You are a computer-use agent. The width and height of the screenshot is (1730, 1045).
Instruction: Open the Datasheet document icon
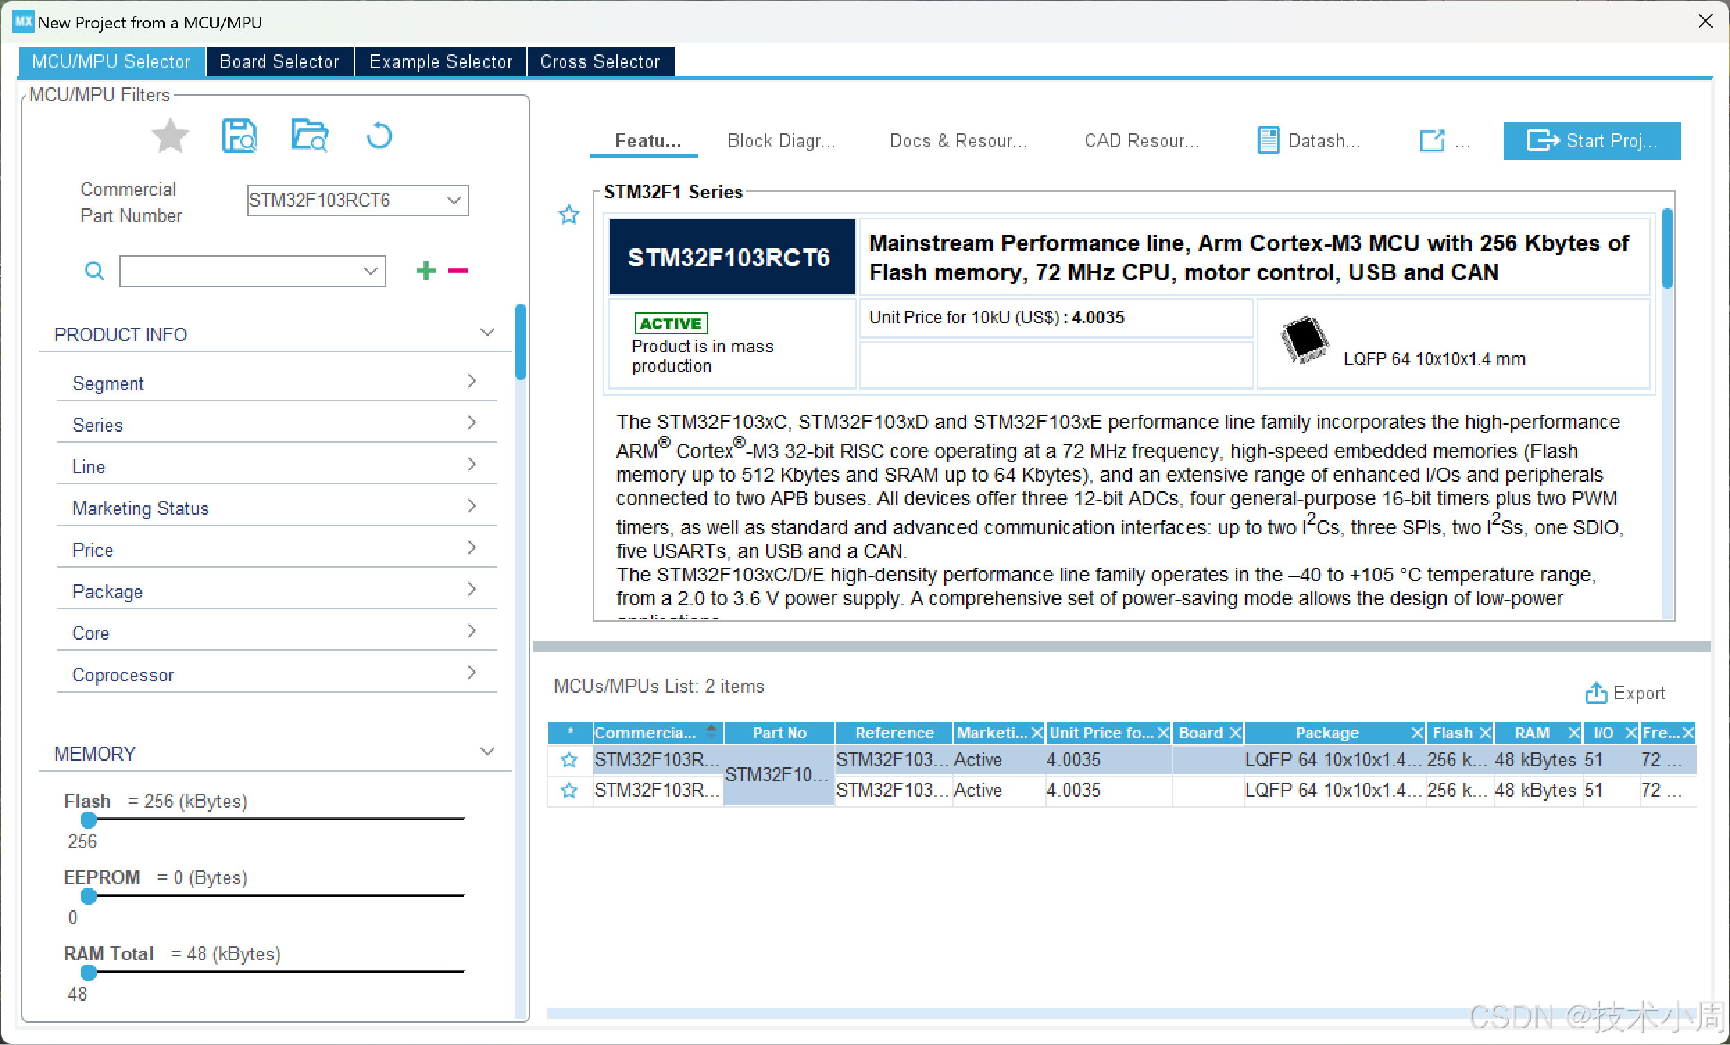coord(1268,140)
